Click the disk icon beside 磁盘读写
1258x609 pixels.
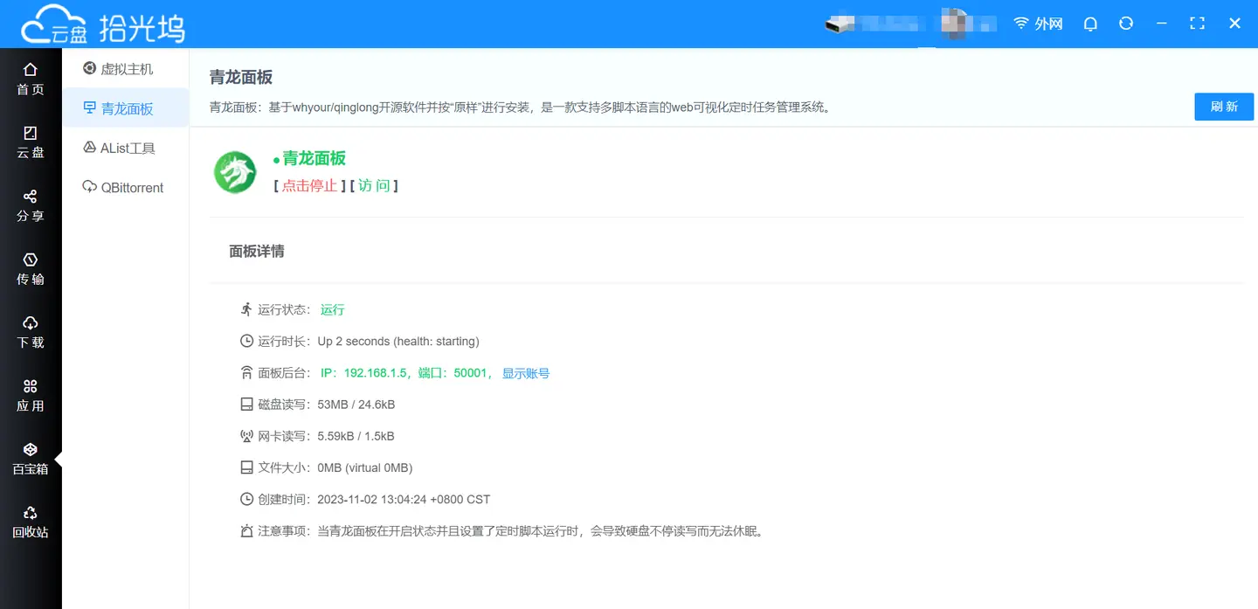pyautogui.click(x=246, y=405)
